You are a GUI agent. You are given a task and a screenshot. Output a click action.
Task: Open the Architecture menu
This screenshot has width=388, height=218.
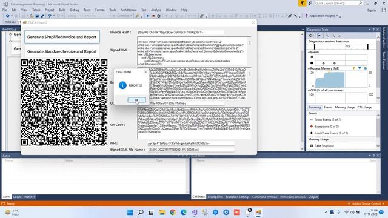tap(129, 10)
